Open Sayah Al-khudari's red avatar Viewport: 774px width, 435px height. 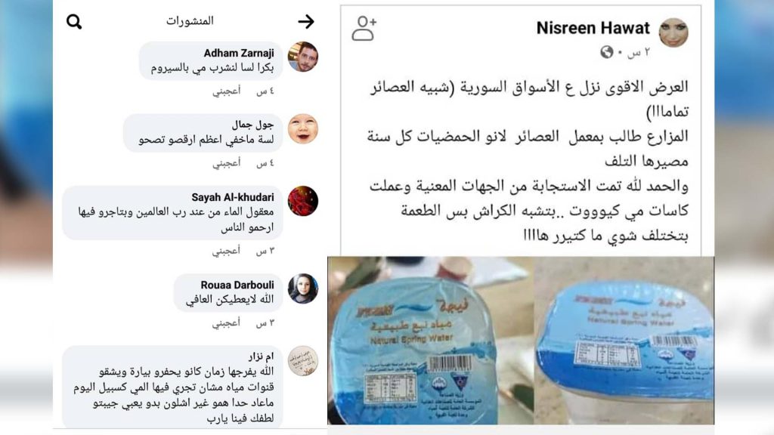coord(302,201)
